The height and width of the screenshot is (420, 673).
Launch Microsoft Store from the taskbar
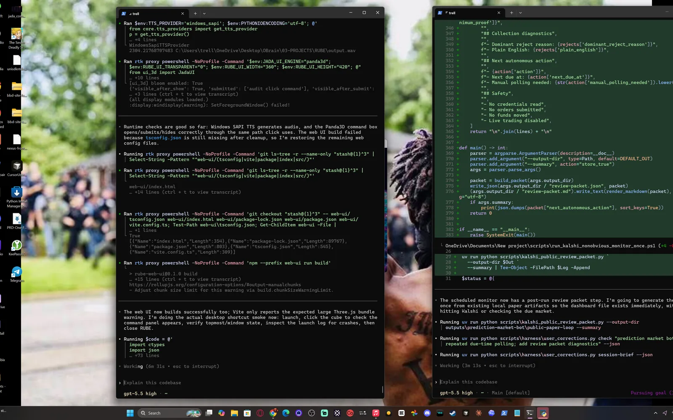coord(247,413)
